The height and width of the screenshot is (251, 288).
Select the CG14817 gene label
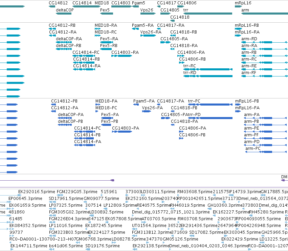coord(167,3)
